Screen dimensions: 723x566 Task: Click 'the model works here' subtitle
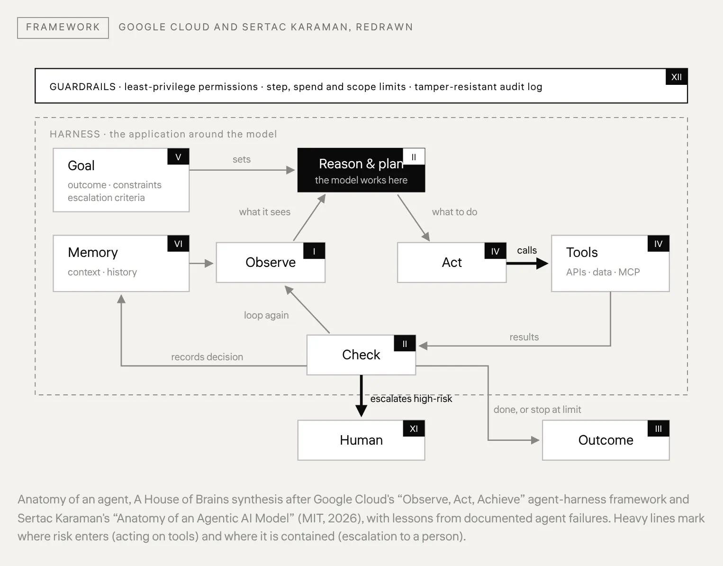tap(361, 180)
